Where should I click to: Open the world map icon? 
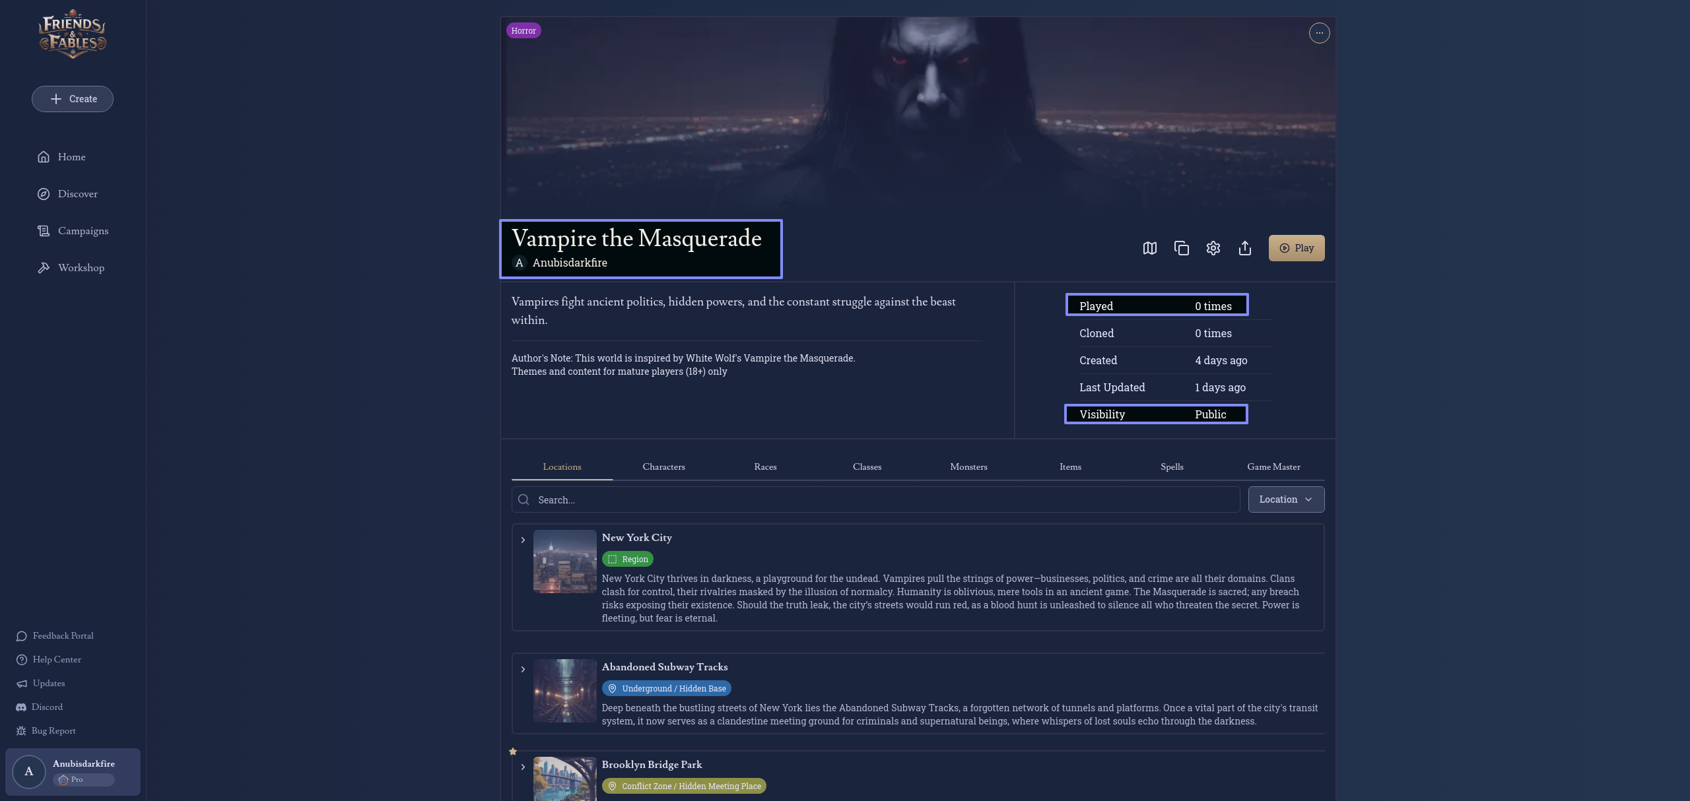click(1149, 248)
